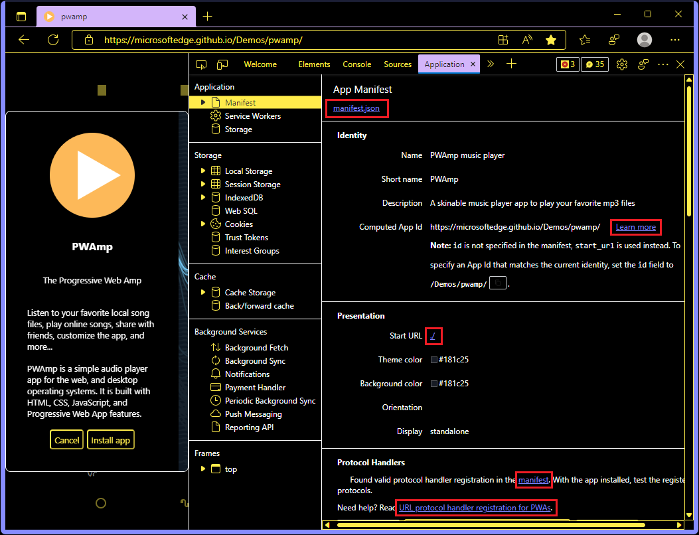Expand Cookies
The width and height of the screenshot is (699, 535).
(x=203, y=224)
